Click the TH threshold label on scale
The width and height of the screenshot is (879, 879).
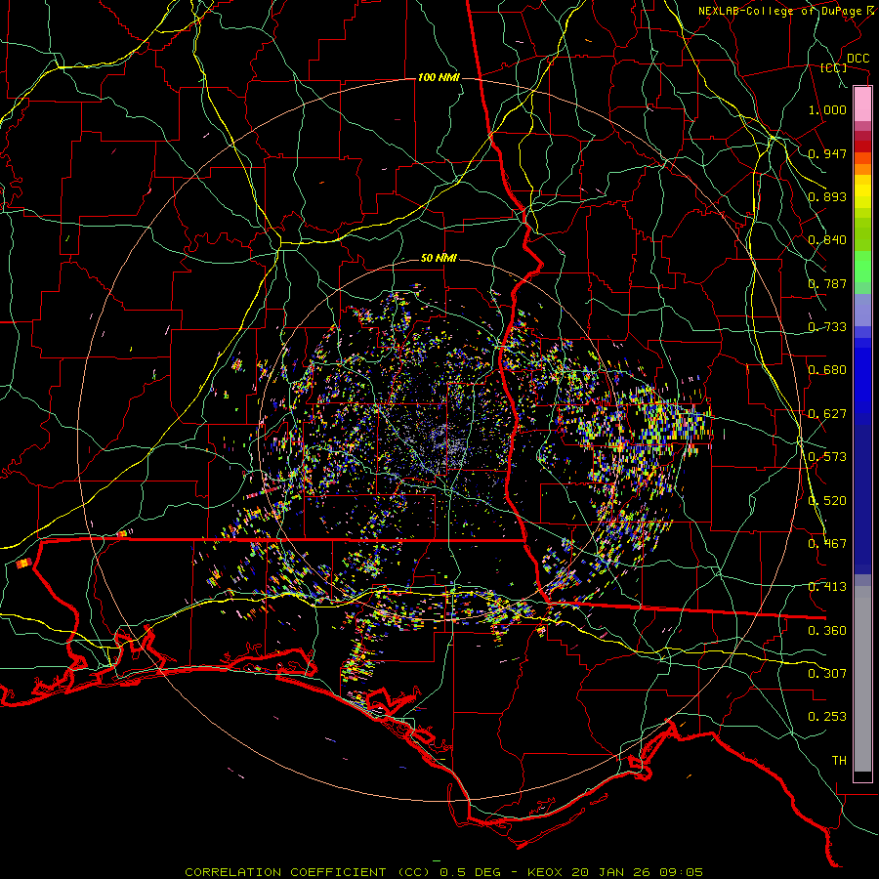pos(839,761)
